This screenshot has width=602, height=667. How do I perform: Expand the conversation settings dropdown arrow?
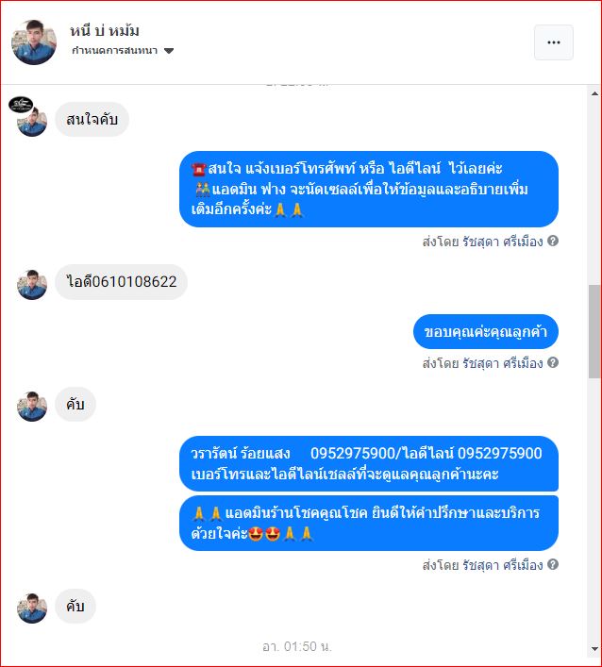[x=169, y=51]
